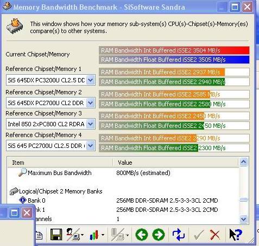This screenshot has width=259, height=246.
Task: Open the user/computer options toolbar icon
Action: point(73,235)
